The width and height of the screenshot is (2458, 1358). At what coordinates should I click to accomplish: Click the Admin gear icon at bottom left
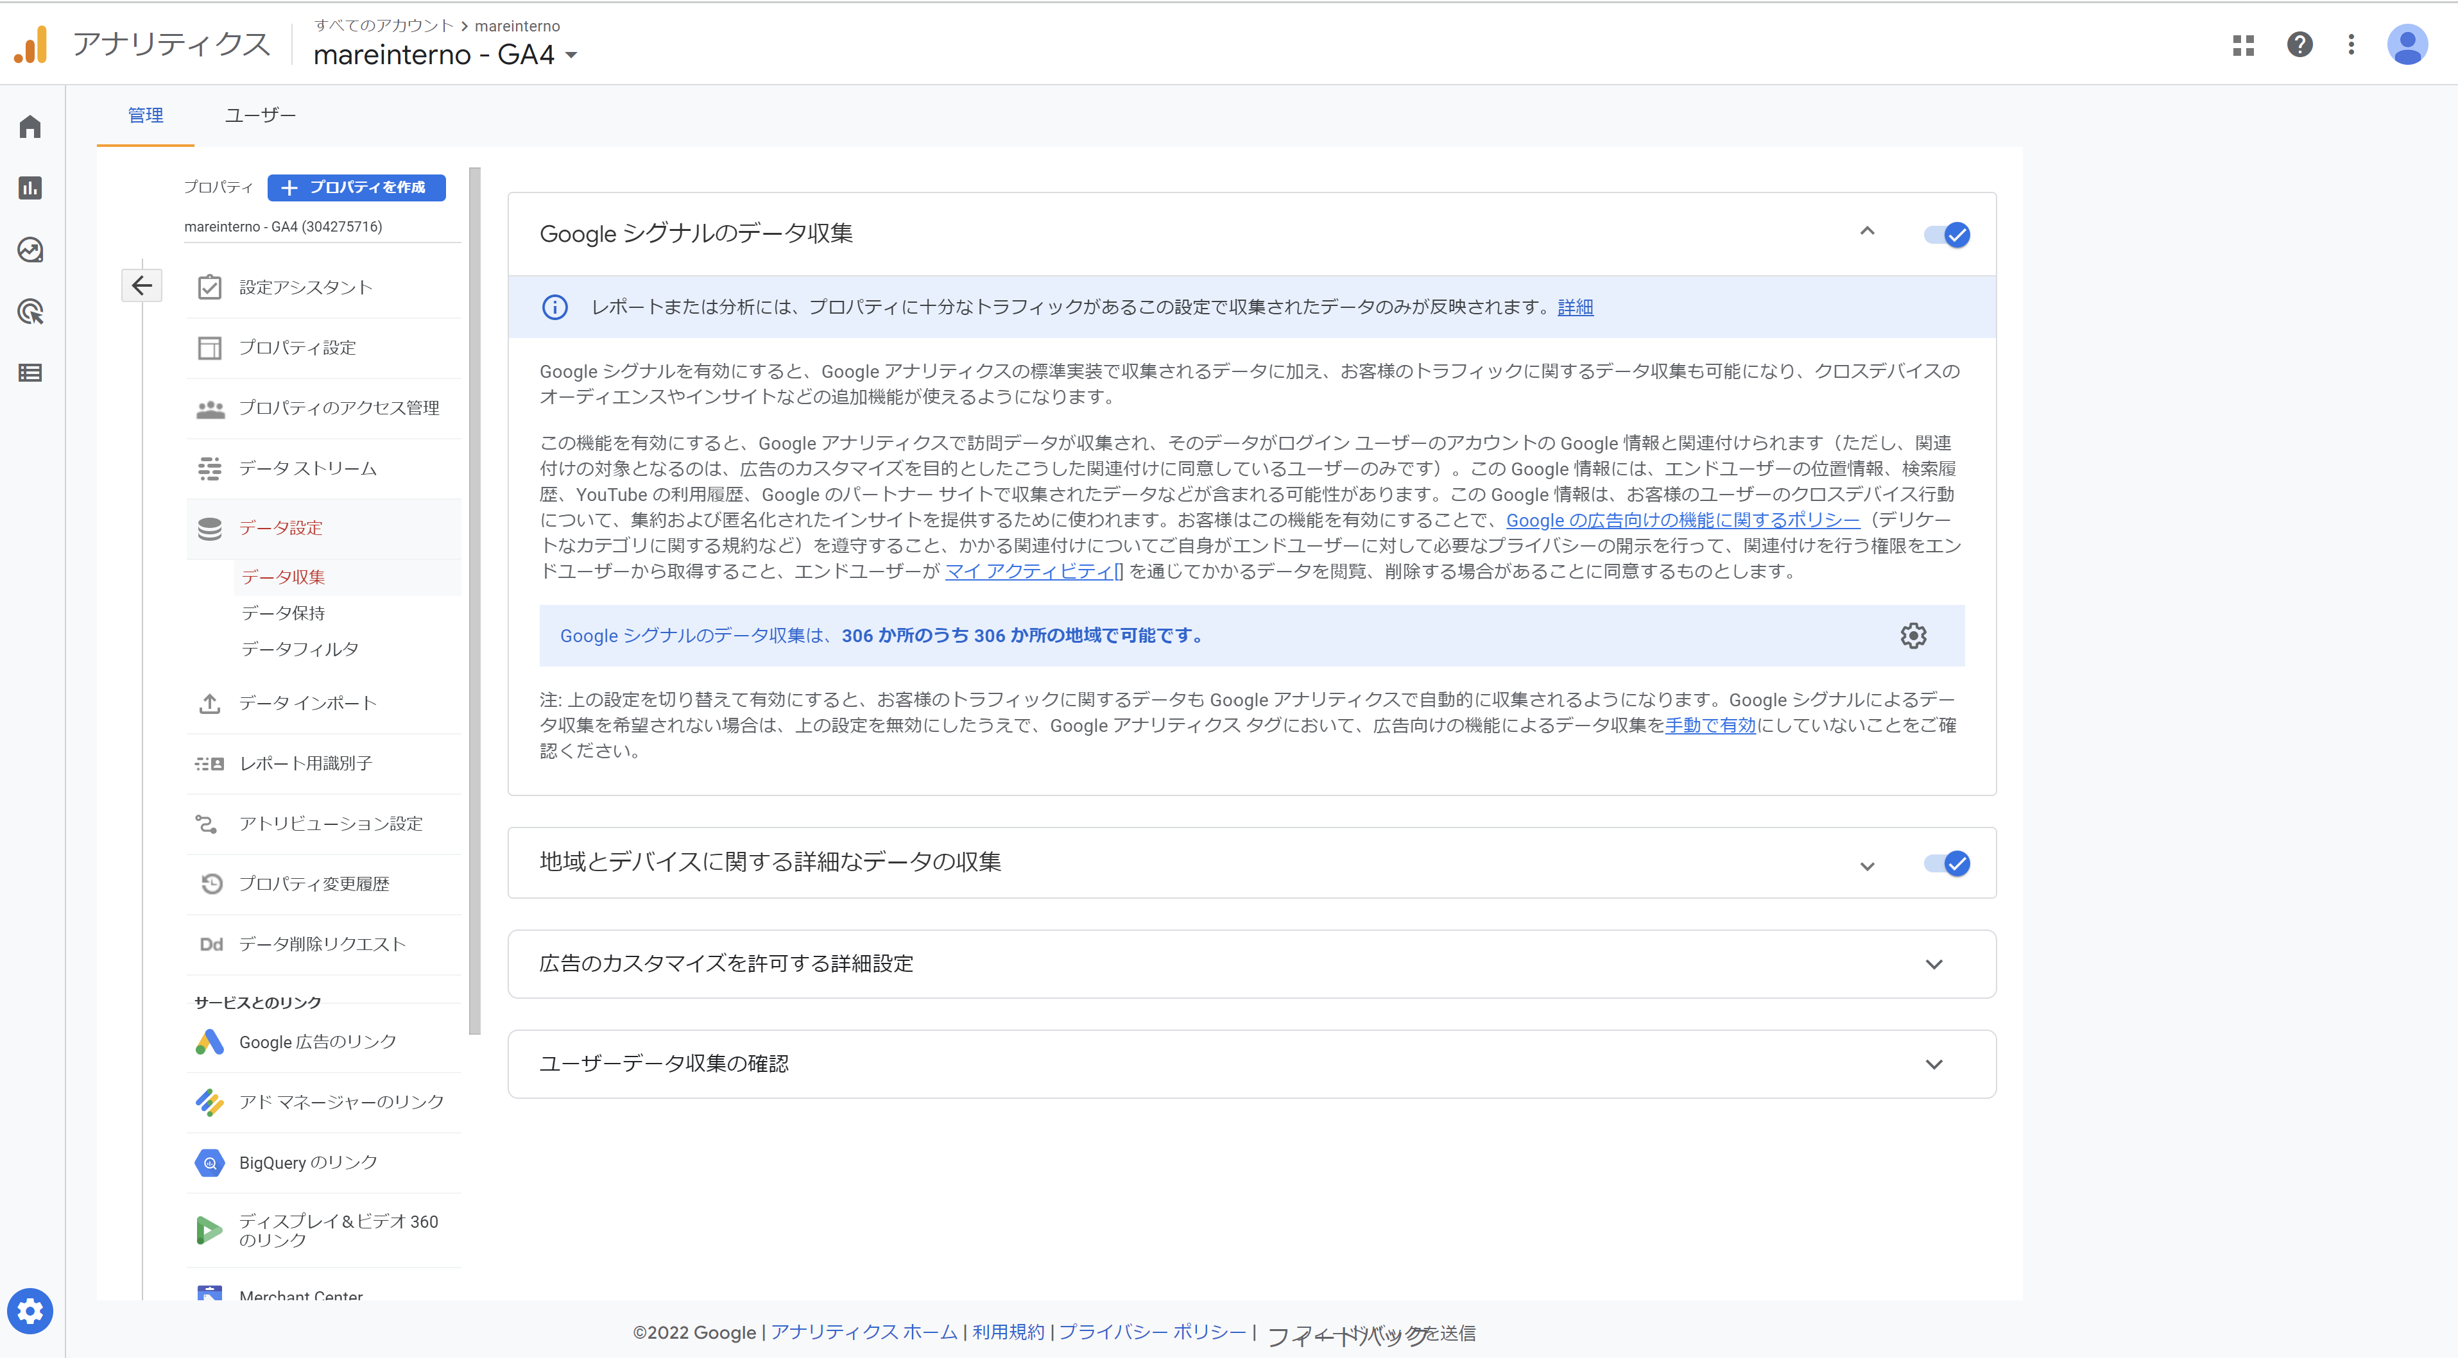pyautogui.click(x=31, y=1311)
